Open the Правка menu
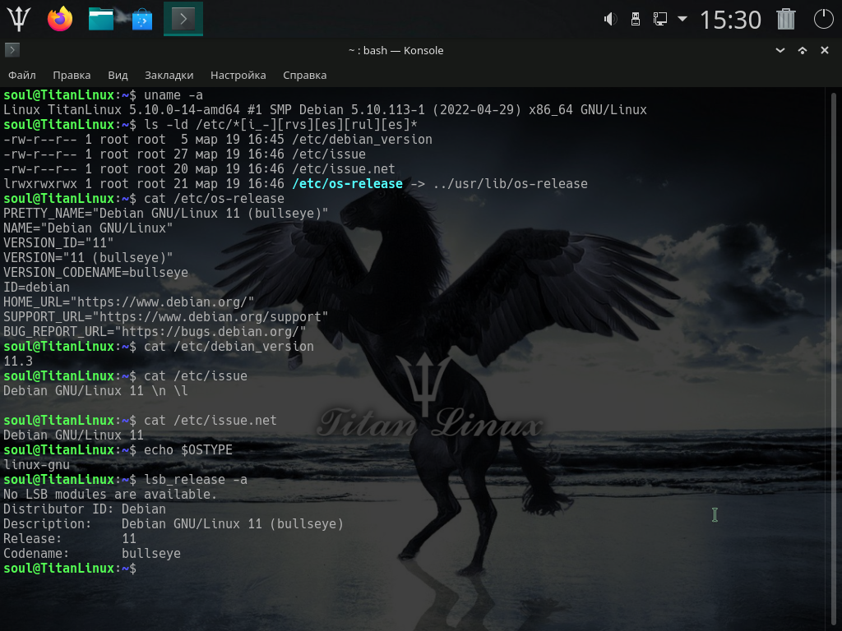Viewport: 842px width, 631px height. click(72, 75)
